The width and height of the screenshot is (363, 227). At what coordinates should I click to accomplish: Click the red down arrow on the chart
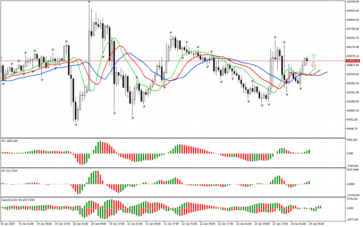(313, 64)
